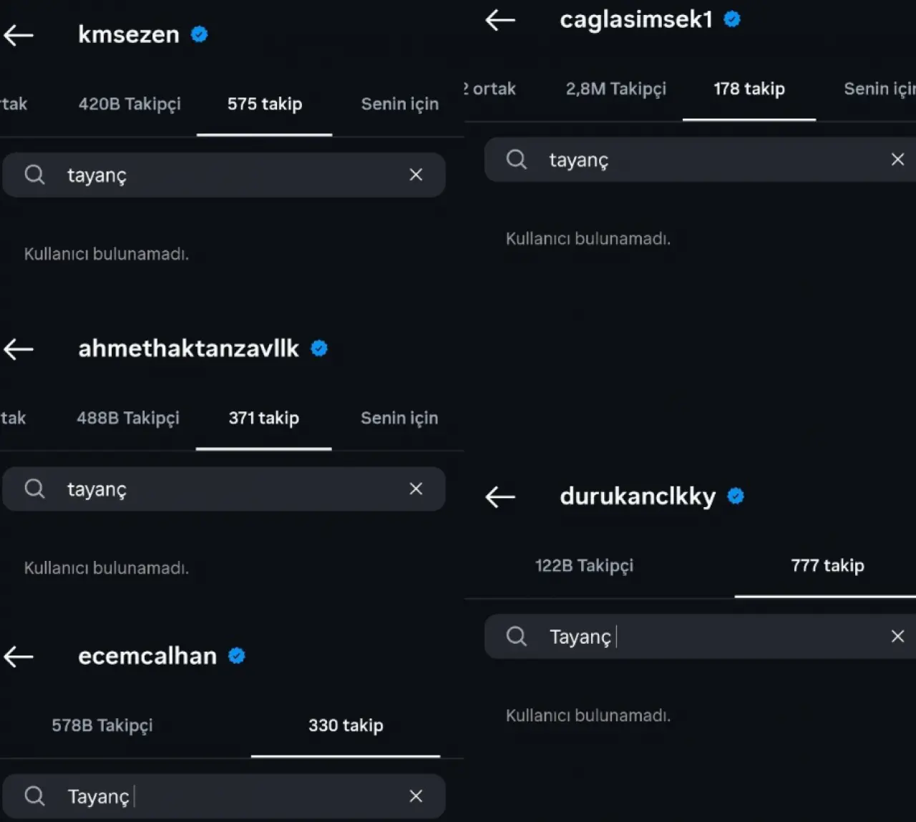Image resolution: width=916 pixels, height=822 pixels.
Task: Switch to caglasimsek1's 2,8M Takipçi tab
Action: pyautogui.click(x=615, y=89)
